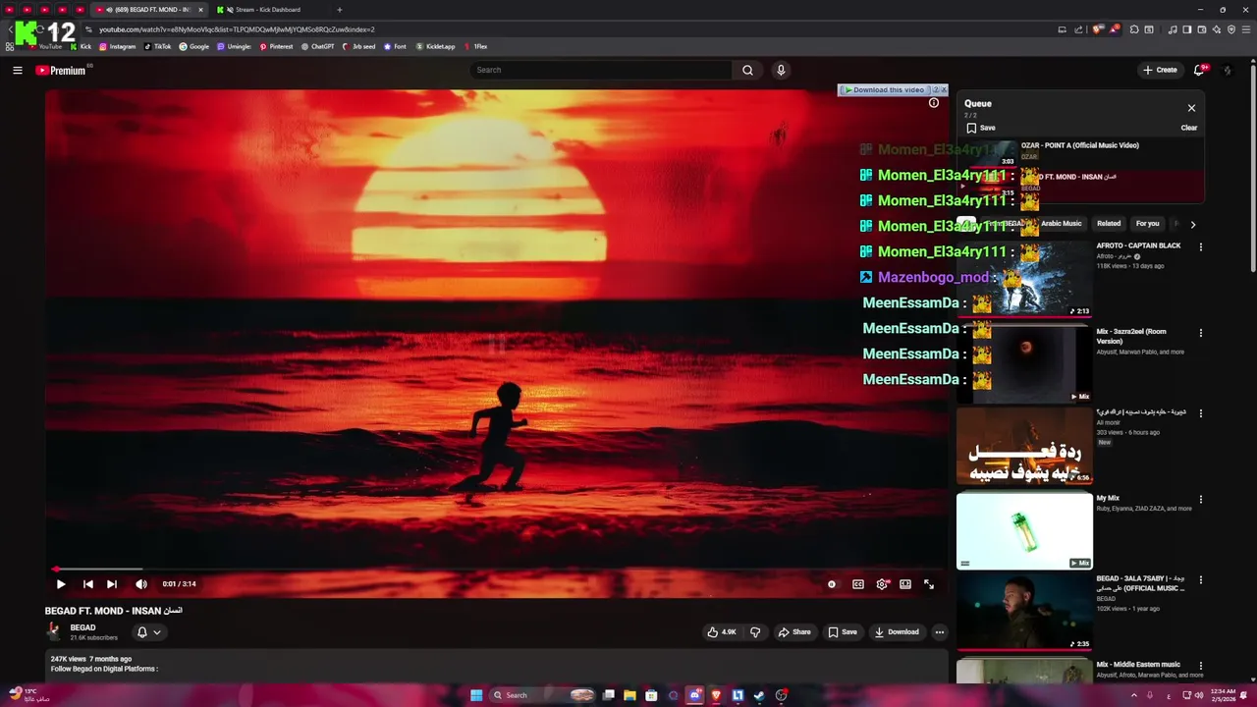The image size is (1257, 707).
Task: Close the Queue panel
Action: (1191, 108)
